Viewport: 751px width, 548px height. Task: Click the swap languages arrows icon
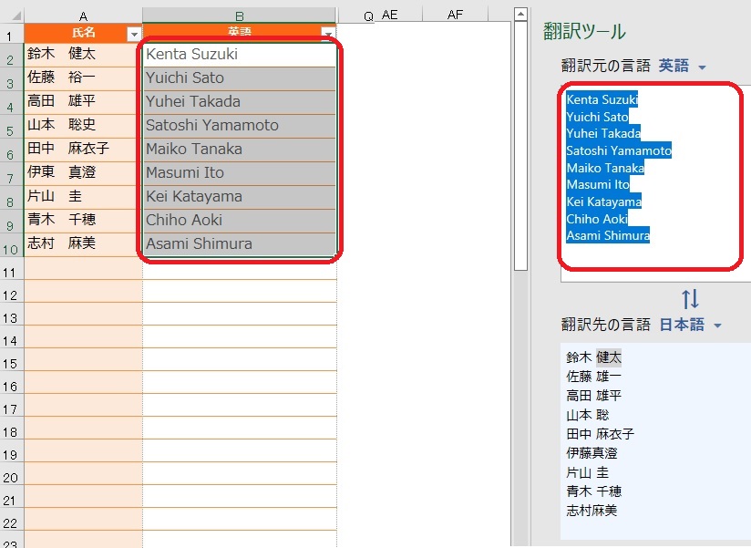click(691, 299)
